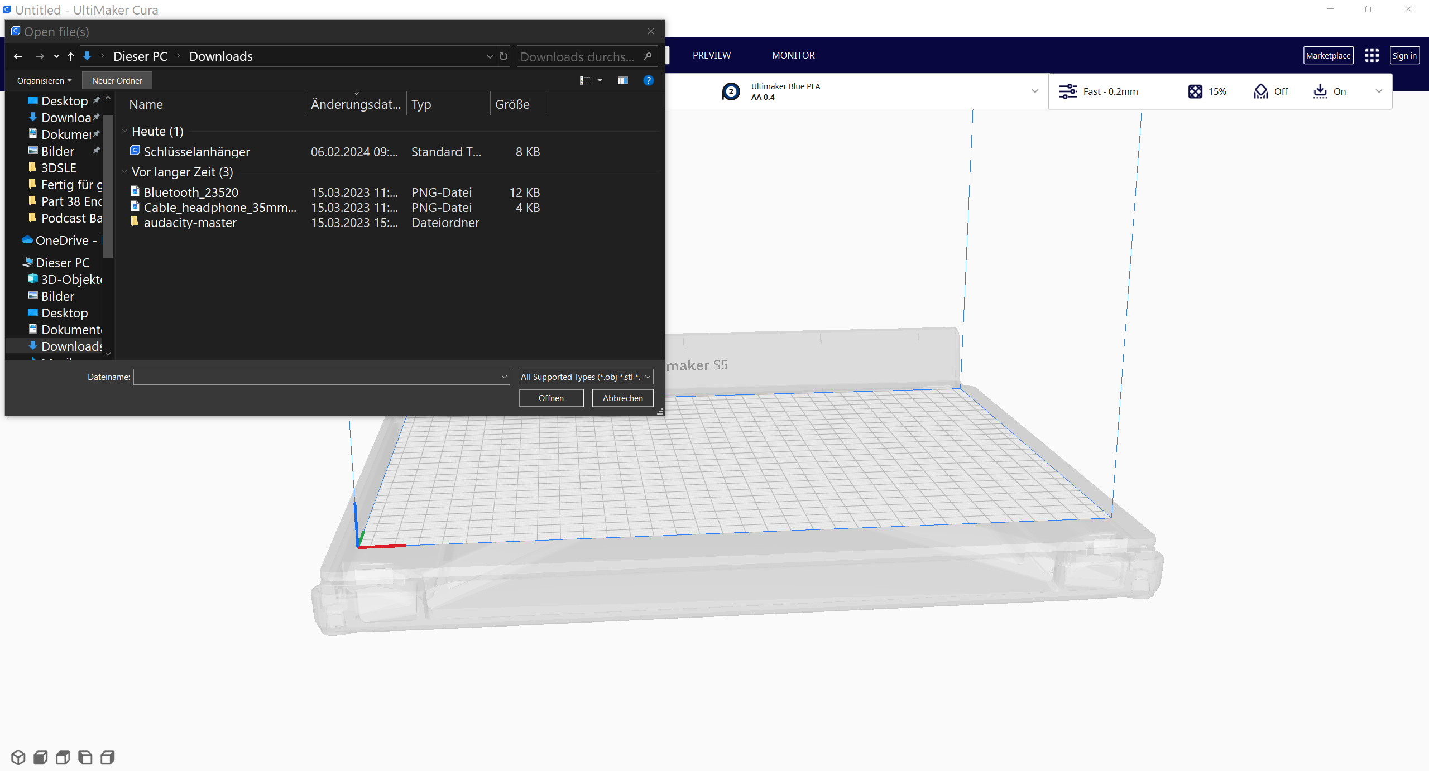Switch to the MONITOR stage tab
The image size is (1429, 771).
[x=793, y=55]
